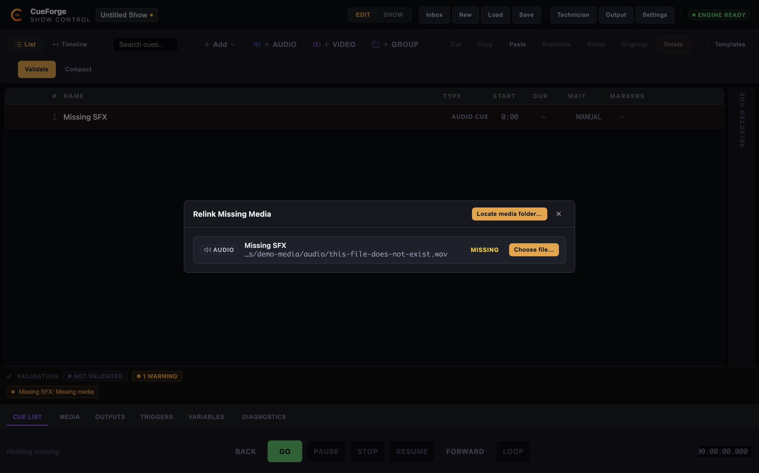
Task: Click the 1 WARNING badge
Action: pos(157,376)
